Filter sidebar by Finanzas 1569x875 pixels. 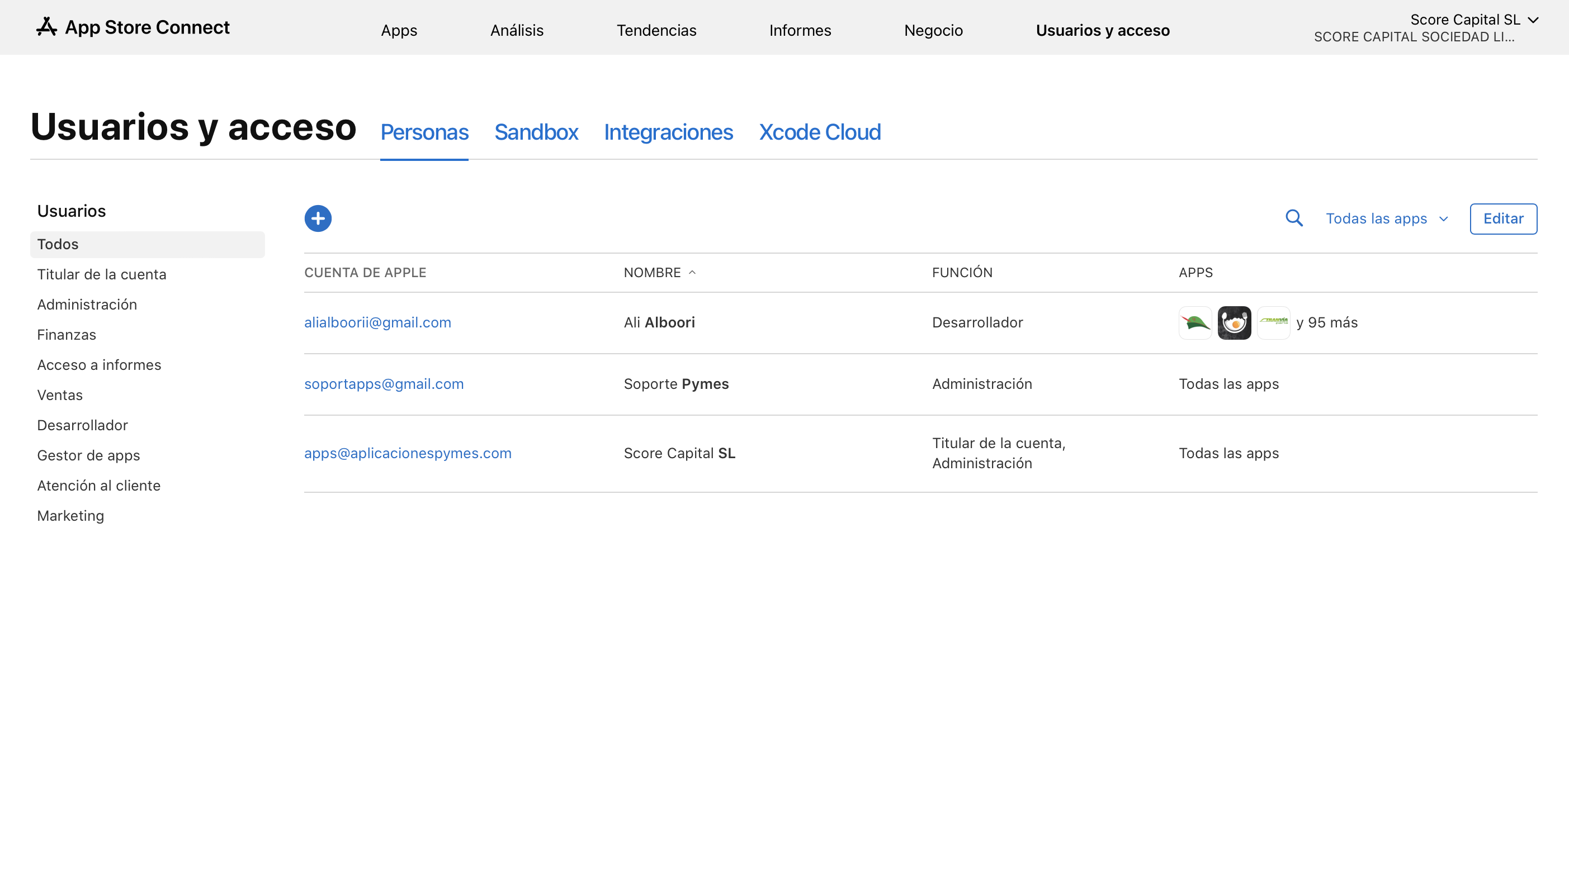pyautogui.click(x=67, y=335)
